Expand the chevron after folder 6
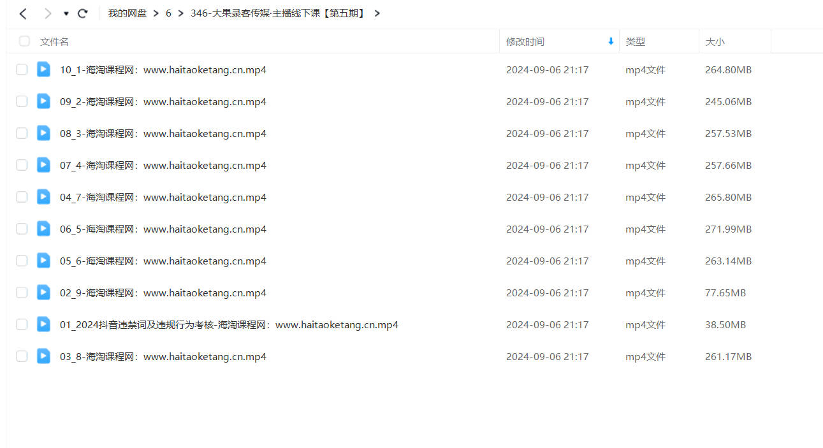The width and height of the screenshot is (823, 448). [180, 13]
